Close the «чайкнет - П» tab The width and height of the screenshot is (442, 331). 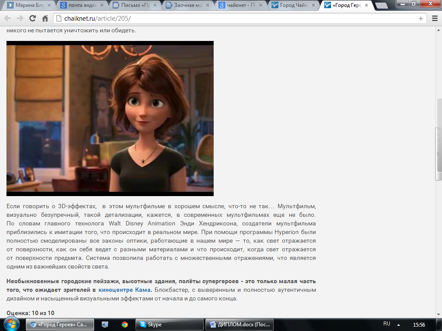[260, 5]
